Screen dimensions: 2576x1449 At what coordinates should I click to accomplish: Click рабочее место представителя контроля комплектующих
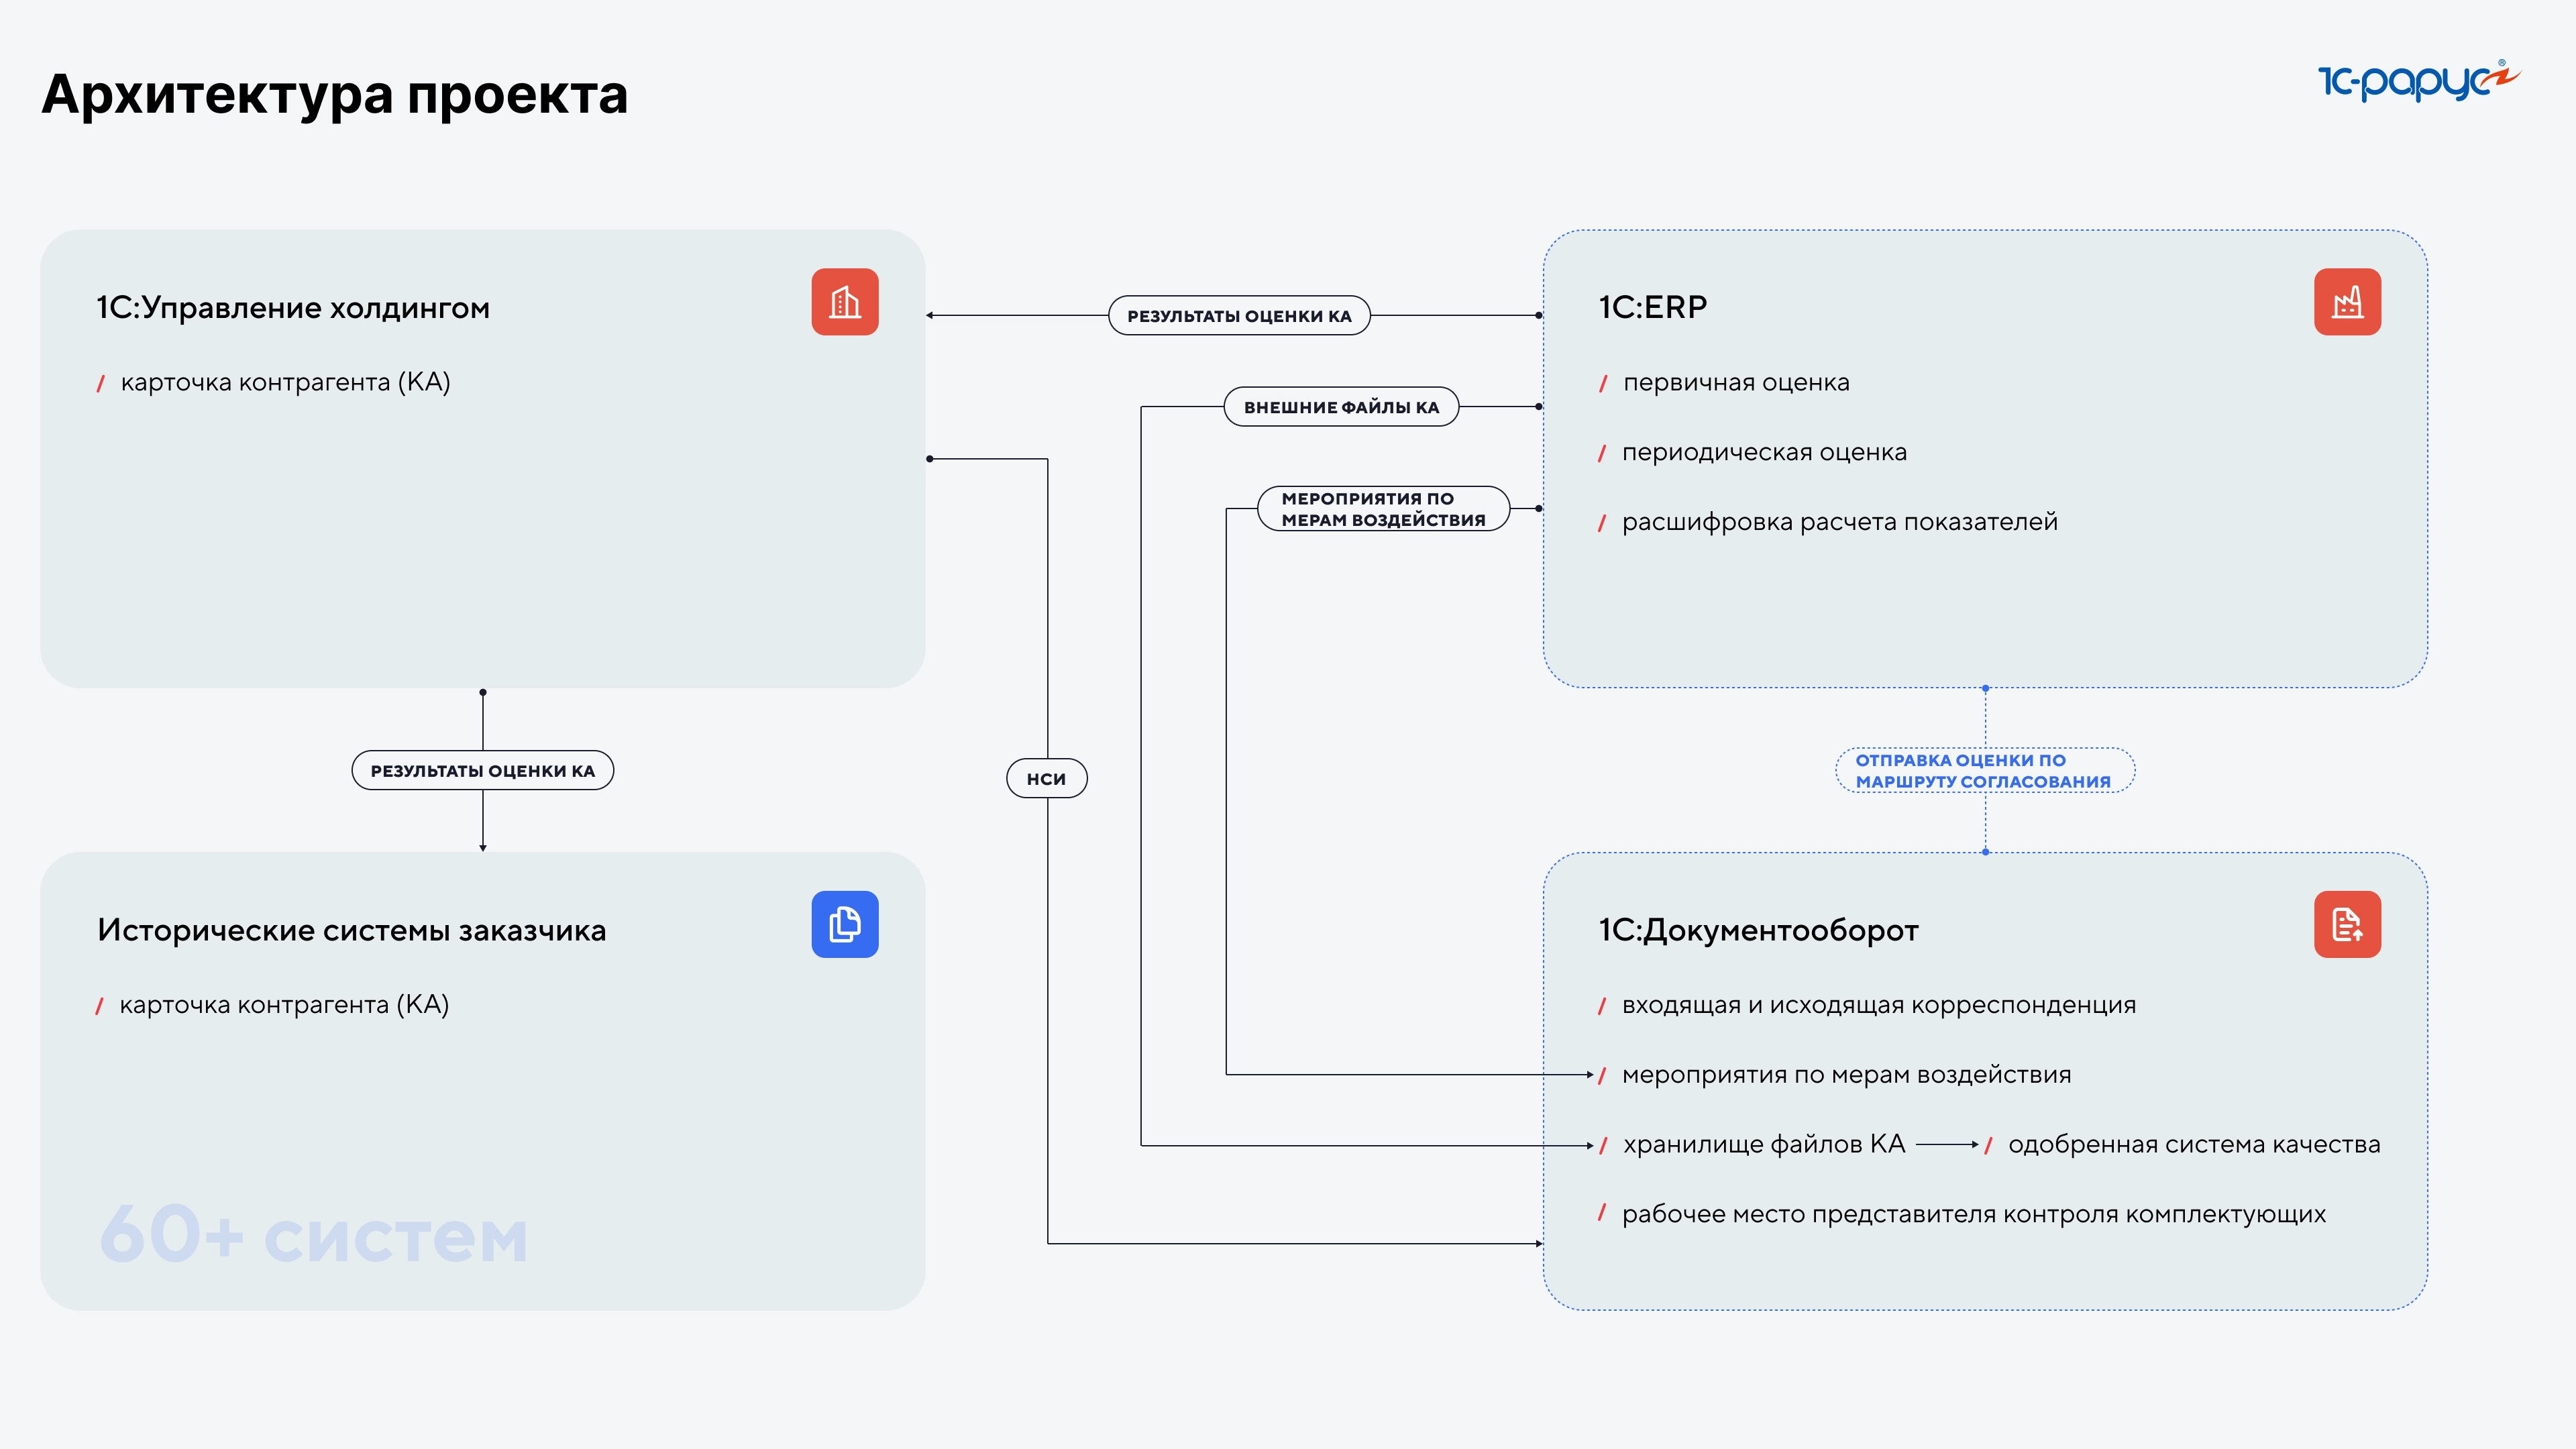click(1973, 1214)
